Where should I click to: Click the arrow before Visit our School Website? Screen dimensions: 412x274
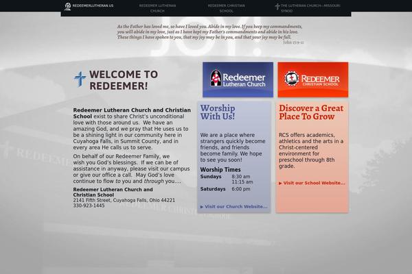point(280,184)
